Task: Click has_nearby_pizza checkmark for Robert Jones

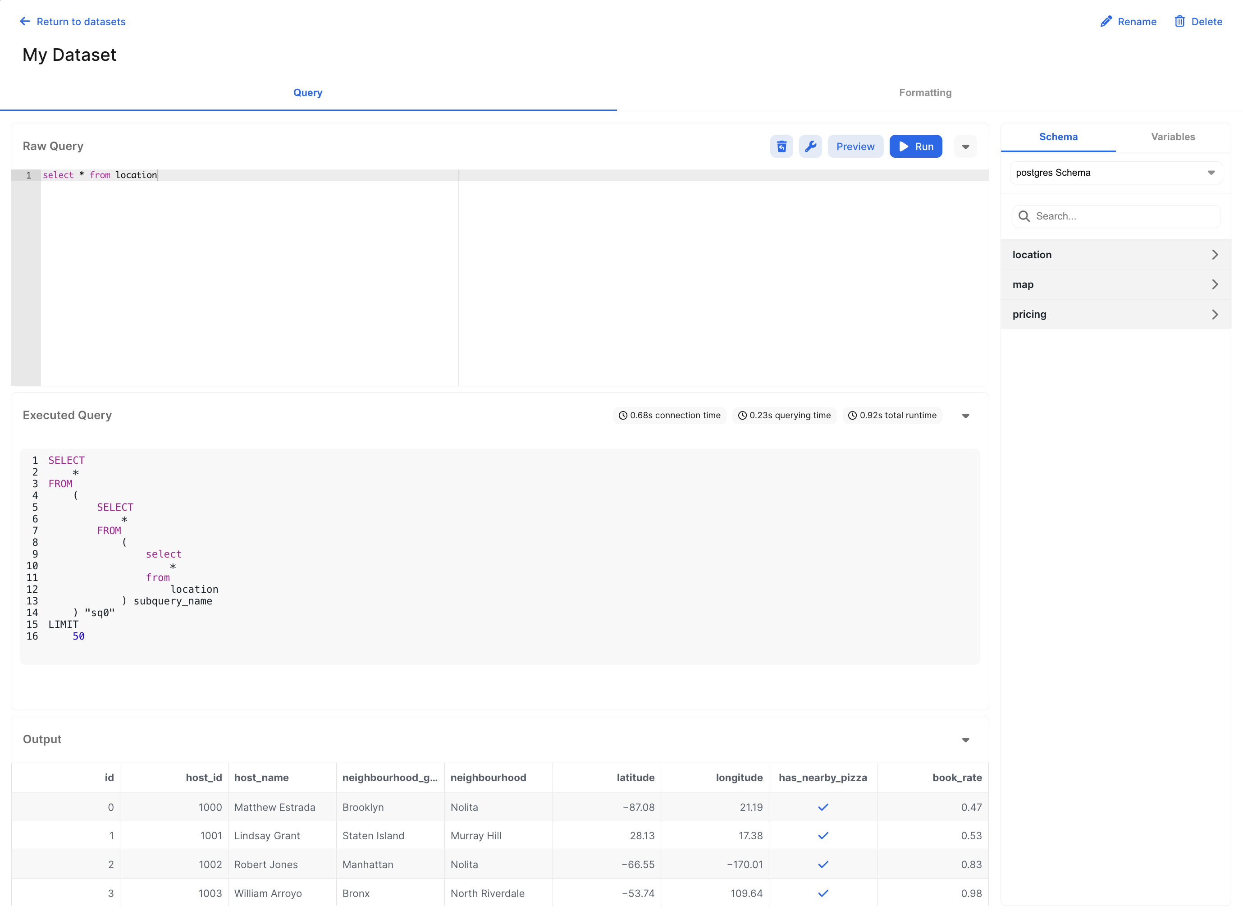Action: pos(823,864)
